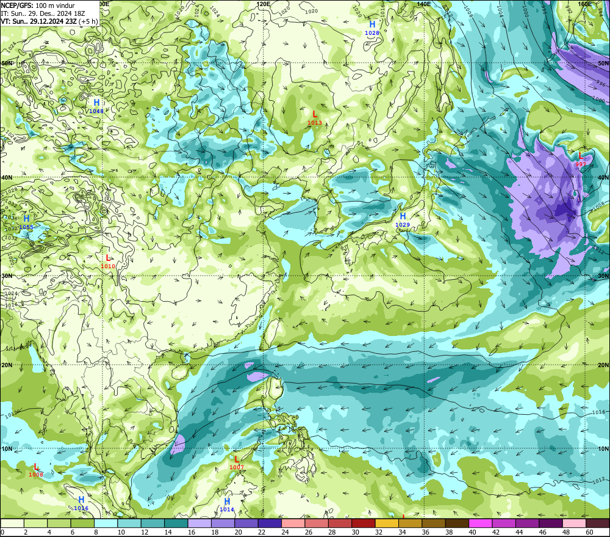Image resolution: width=610 pixels, height=537 pixels.
Task: Click the golden yellow 32–34 legend swatch
Action: click(387, 523)
